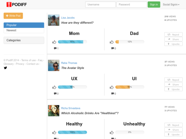Switch to Newest pods list
186x139 pixels.
[24, 30]
